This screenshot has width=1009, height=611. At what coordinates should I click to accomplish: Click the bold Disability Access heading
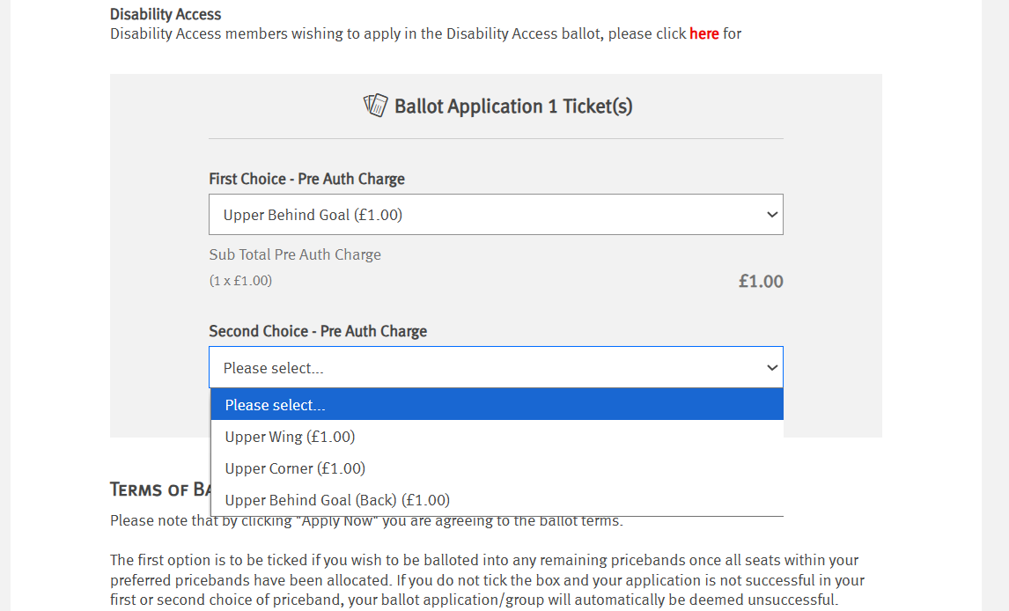point(166,14)
